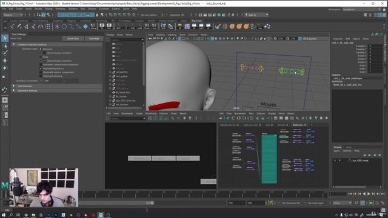Activate the Scale tool in toolbox
Viewport: 388px width, 218px height.
[5, 76]
